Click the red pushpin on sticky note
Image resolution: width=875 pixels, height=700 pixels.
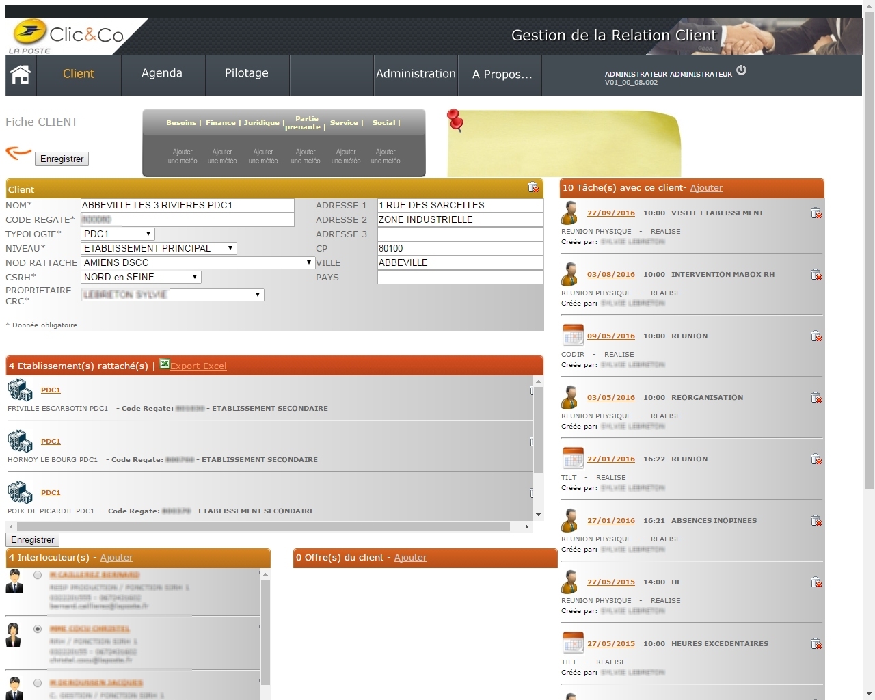tap(455, 120)
